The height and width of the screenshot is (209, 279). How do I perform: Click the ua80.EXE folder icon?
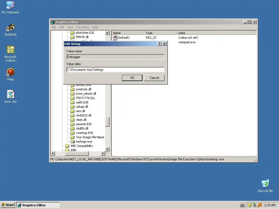[x=72, y=102]
